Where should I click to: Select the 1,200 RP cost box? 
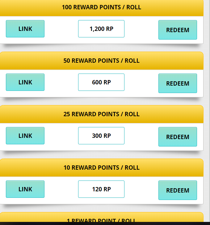point(101,29)
